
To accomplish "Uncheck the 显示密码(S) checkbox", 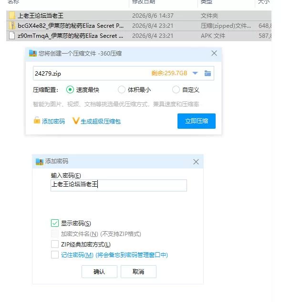I will click(x=55, y=223).
